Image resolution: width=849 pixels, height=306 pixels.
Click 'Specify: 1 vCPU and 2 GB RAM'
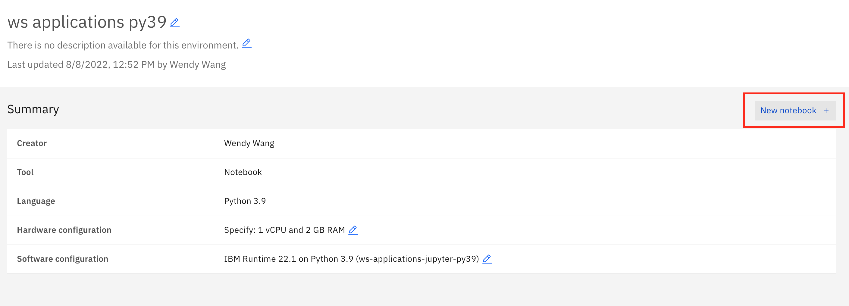[284, 230]
